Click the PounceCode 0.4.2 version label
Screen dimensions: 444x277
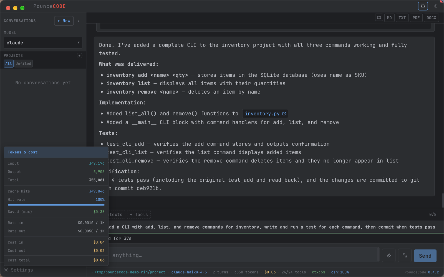point(422,272)
